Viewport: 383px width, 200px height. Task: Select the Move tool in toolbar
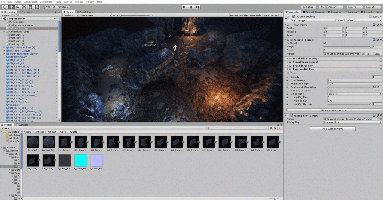(11, 7)
